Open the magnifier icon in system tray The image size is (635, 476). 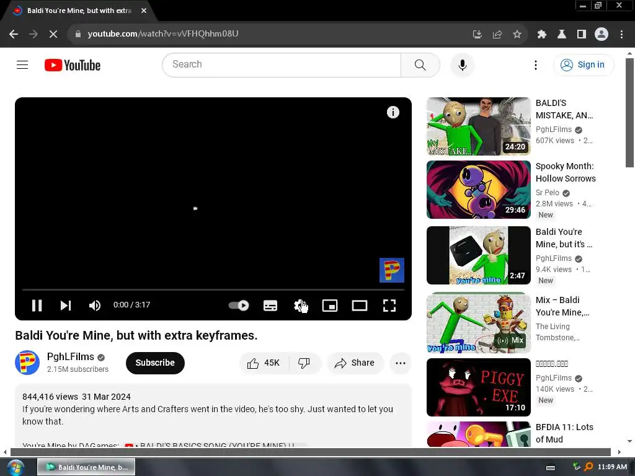(588, 467)
